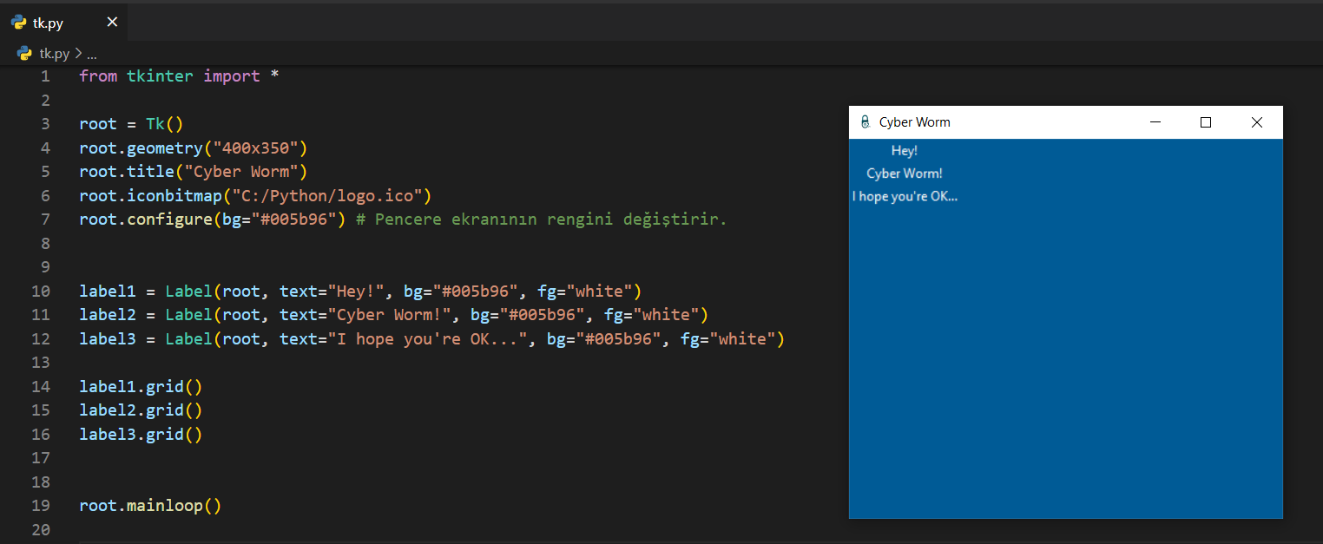Image resolution: width=1323 pixels, height=544 pixels.
Task: Click the "Cyber Worm!" label in the blue window
Action: [x=904, y=174]
